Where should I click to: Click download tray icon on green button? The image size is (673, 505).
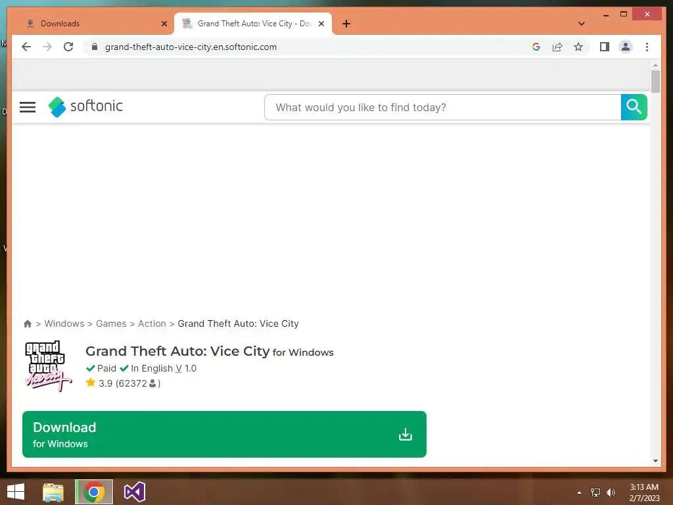(x=405, y=435)
